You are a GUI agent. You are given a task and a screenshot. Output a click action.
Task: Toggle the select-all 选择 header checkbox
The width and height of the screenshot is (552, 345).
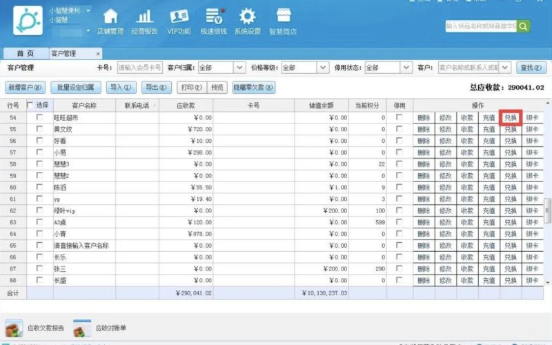30,105
